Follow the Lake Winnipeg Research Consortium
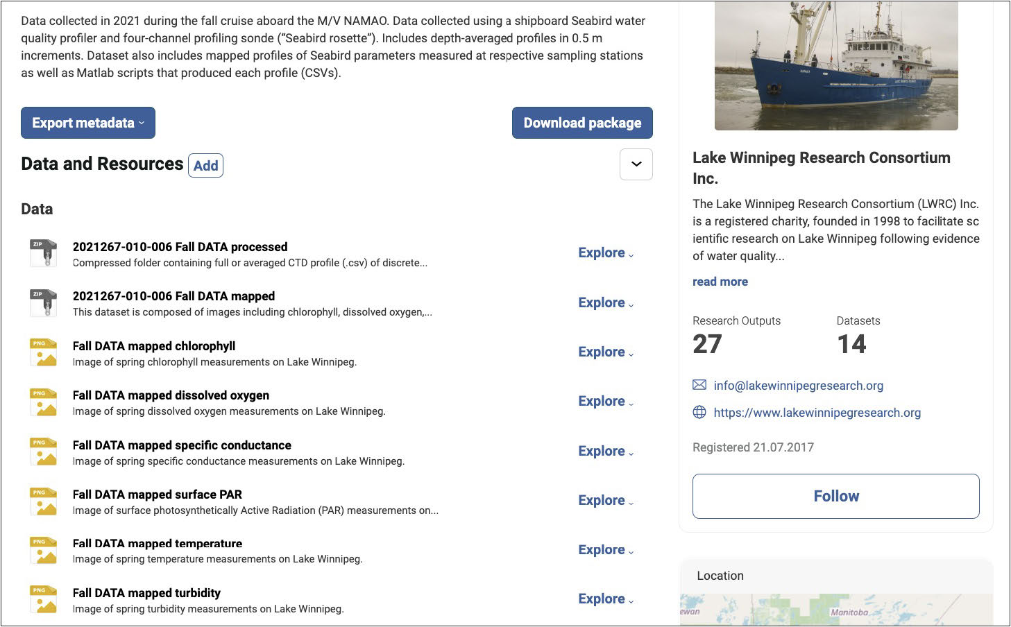 click(x=835, y=496)
